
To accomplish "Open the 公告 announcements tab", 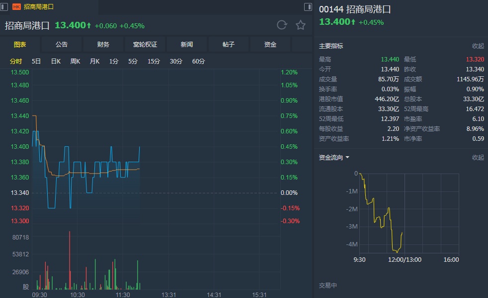I will pos(62,45).
